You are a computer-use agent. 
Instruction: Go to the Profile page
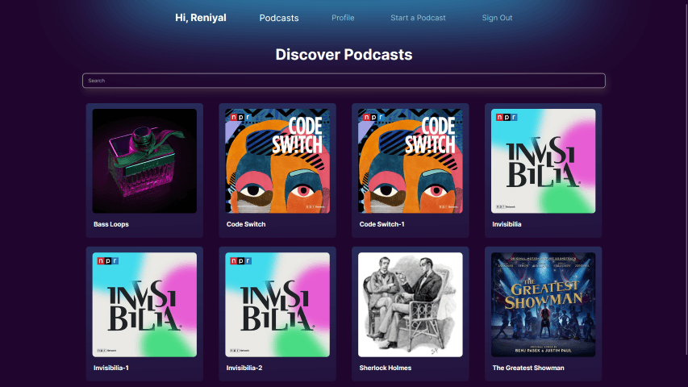click(343, 18)
